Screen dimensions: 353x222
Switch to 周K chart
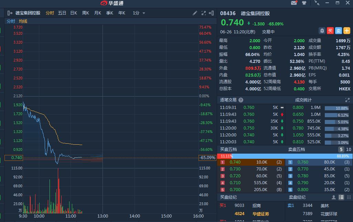point(86,13)
